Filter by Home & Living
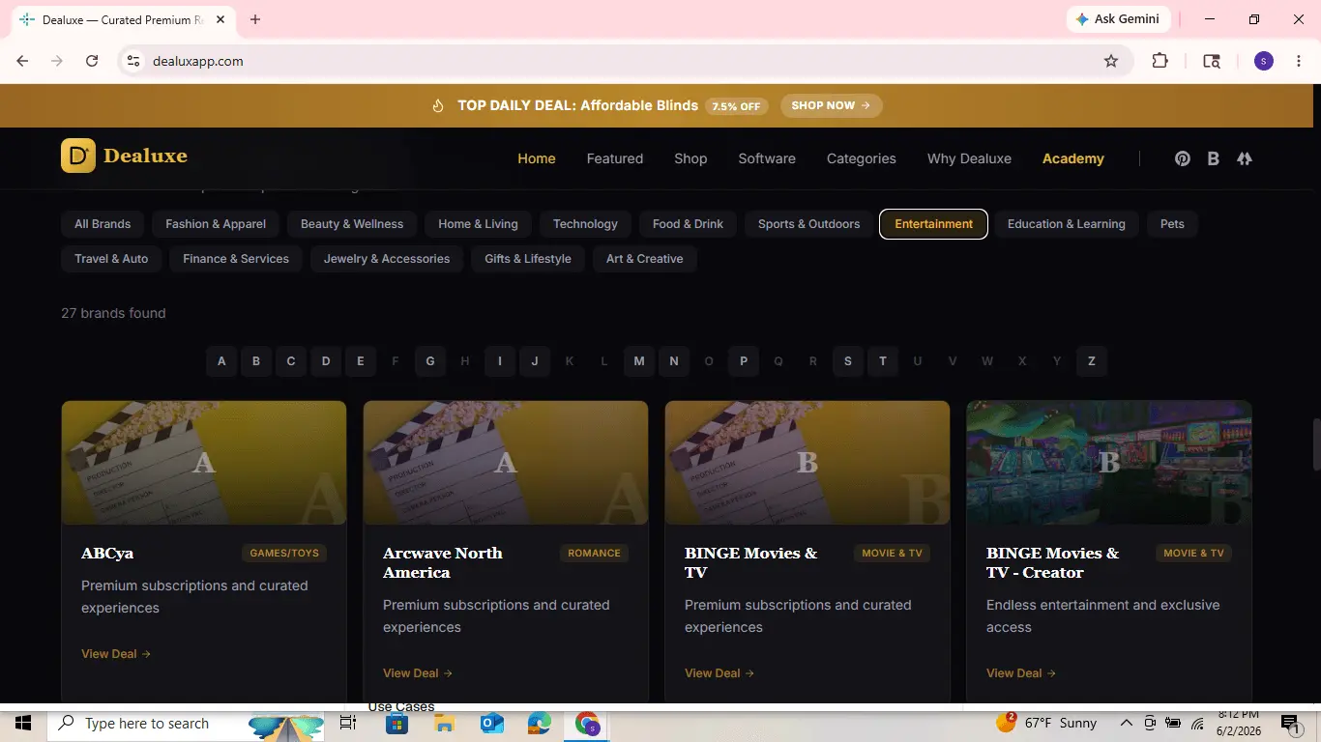 pyautogui.click(x=478, y=224)
